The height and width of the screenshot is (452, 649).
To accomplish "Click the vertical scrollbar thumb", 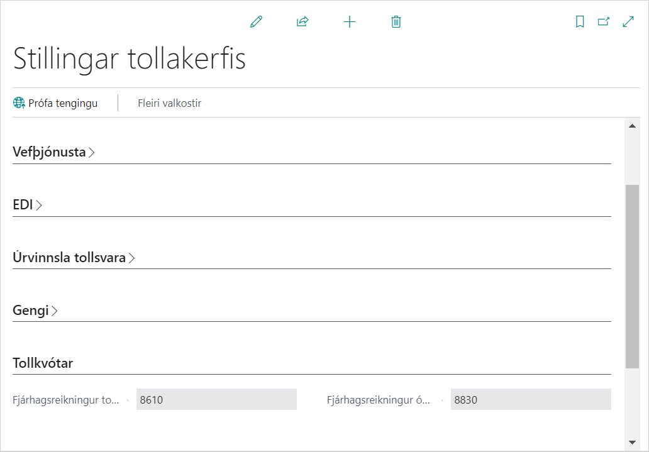I will [x=632, y=277].
